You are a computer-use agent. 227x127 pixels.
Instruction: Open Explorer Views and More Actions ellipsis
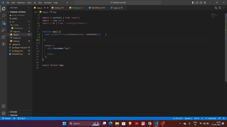29,8
